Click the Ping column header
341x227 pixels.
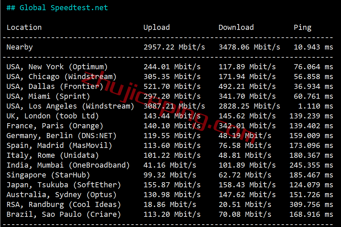[x=303, y=27]
